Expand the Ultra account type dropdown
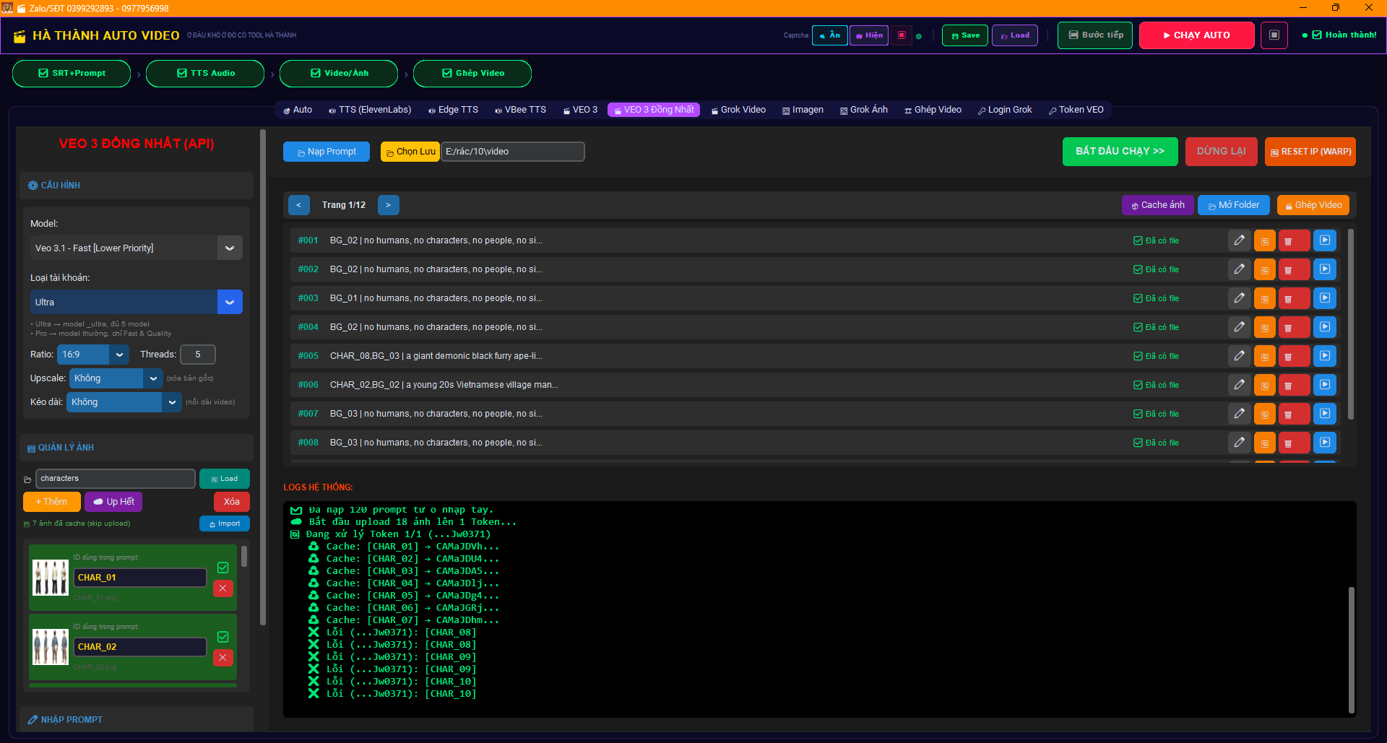 [229, 303]
